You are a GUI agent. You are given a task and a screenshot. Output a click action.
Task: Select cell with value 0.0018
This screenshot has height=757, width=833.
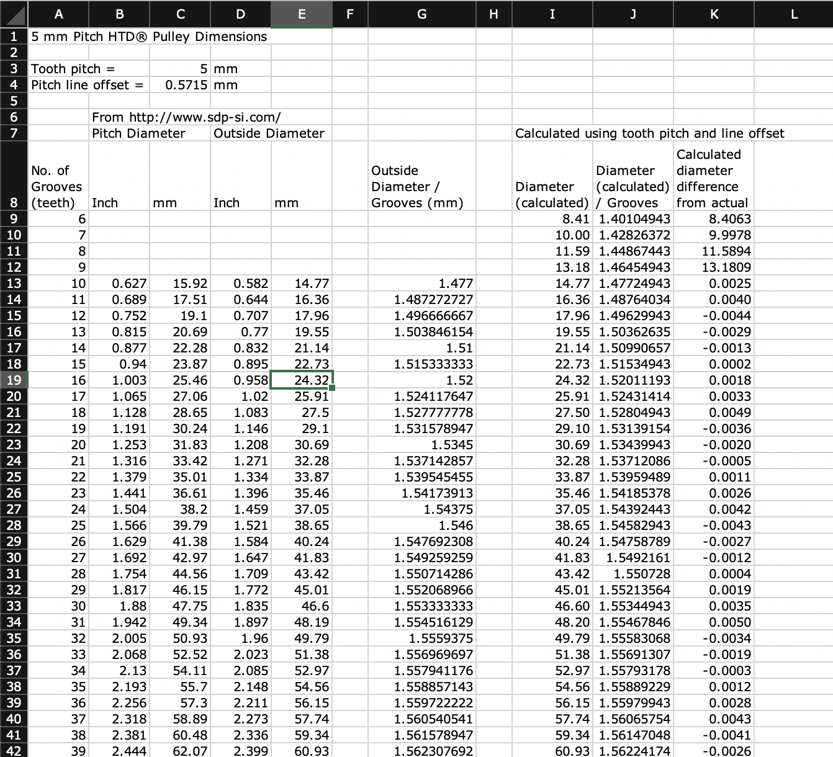pos(714,380)
